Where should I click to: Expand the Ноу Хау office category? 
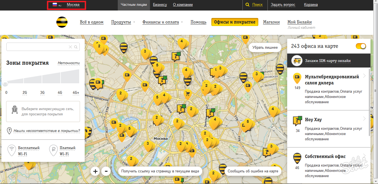tap(364, 119)
